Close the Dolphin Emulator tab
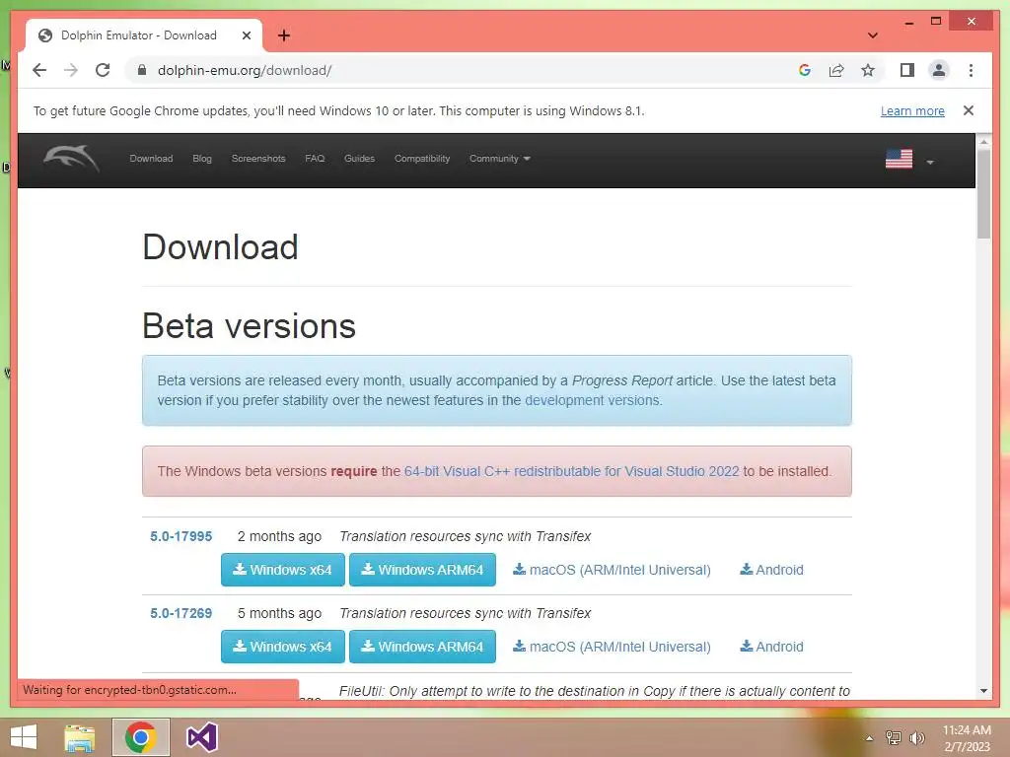 click(246, 35)
